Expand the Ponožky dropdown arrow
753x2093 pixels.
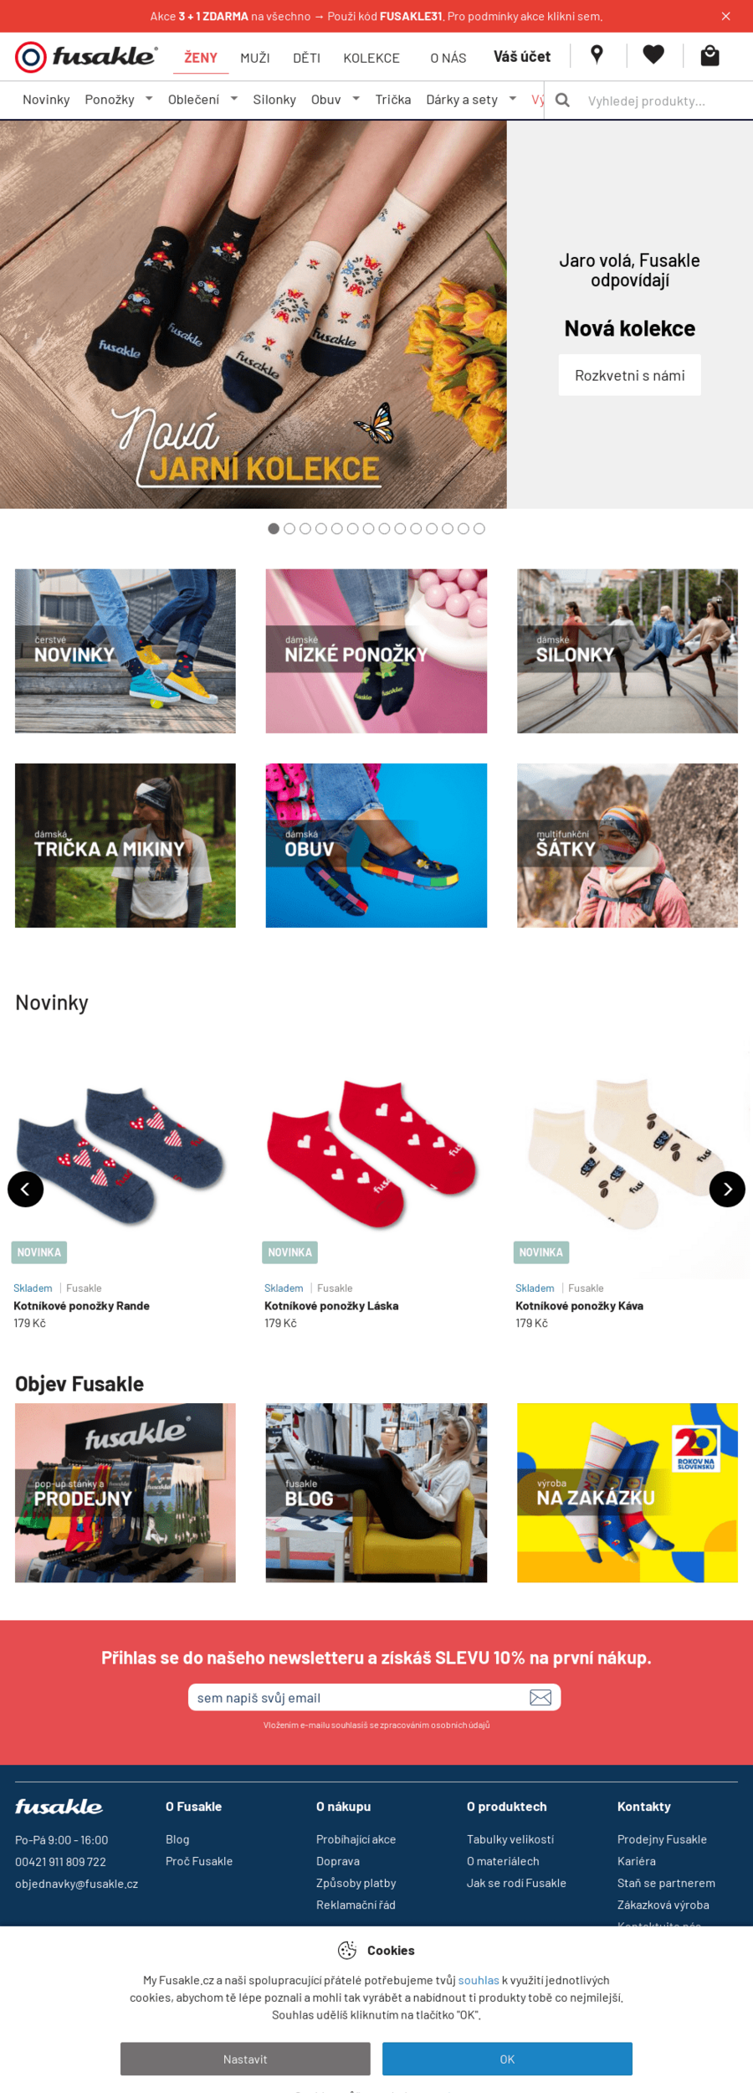(149, 99)
